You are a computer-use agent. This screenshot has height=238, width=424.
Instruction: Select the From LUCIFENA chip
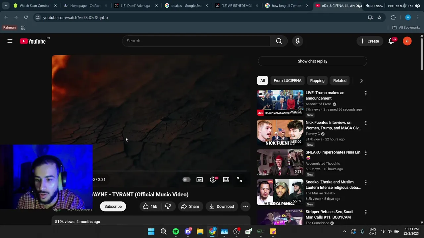(288, 81)
